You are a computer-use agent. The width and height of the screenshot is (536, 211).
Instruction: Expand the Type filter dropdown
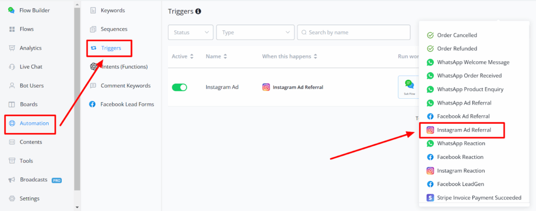(x=255, y=32)
